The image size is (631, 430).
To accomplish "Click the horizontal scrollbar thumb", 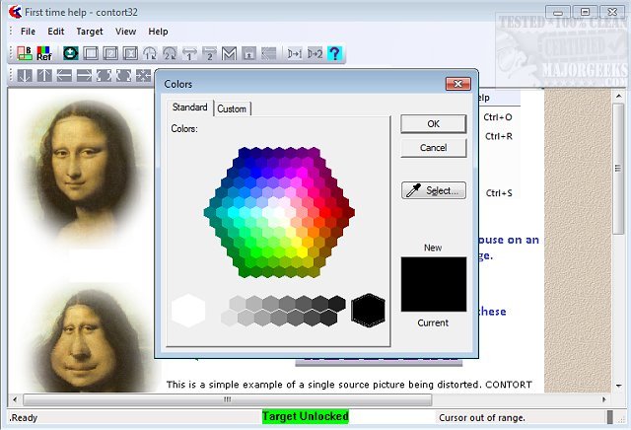I will click(228, 399).
